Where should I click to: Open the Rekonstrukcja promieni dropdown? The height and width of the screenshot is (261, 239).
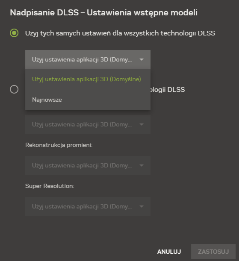click(x=88, y=165)
